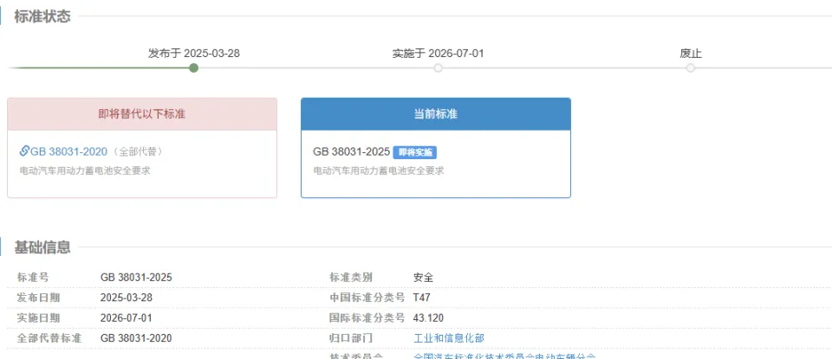The height and width of the screenshot is (359, 832).
Task: Open the 工业和信息化部 department link
Action: pos(449,338)
